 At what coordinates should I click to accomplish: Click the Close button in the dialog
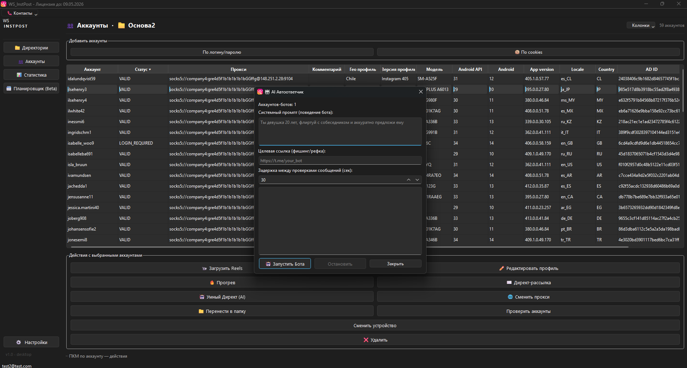click(x=395, y=264)
